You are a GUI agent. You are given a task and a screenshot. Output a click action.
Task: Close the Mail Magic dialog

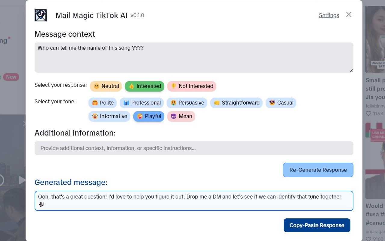point(349,14)
